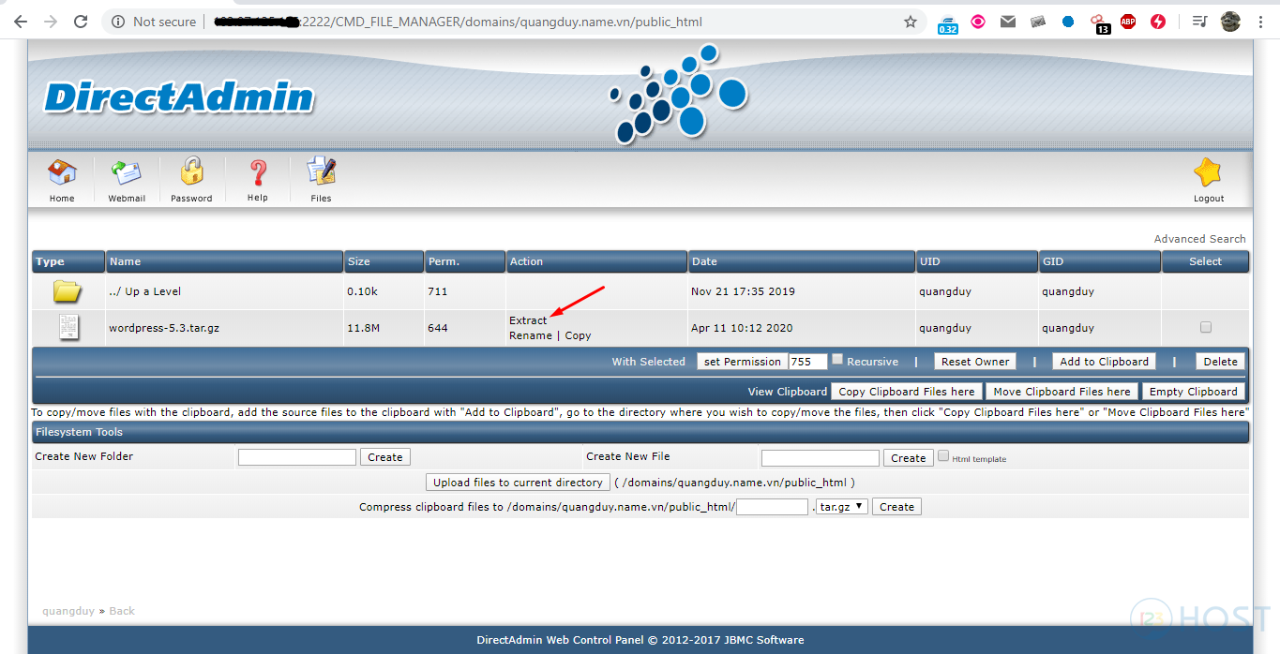The image size is (1280, 654).
Task: Click Create next to Create New File
Action: point(909,458)
